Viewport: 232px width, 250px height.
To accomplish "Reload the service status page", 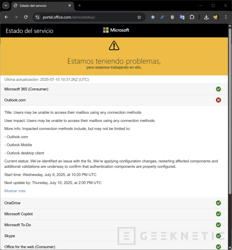I will pos(26,17).
